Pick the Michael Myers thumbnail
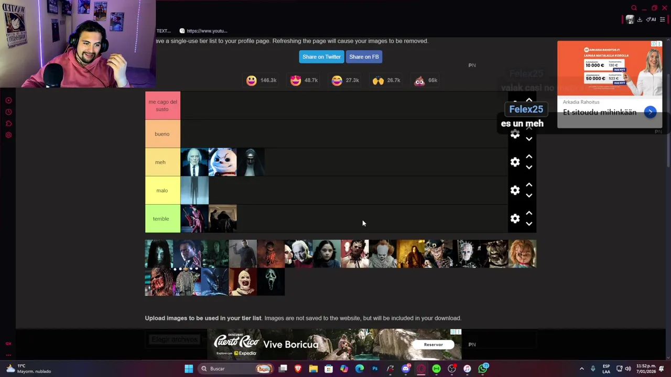Image resolution: width=671 pixels, height=377 pixels. pos(243,253)
